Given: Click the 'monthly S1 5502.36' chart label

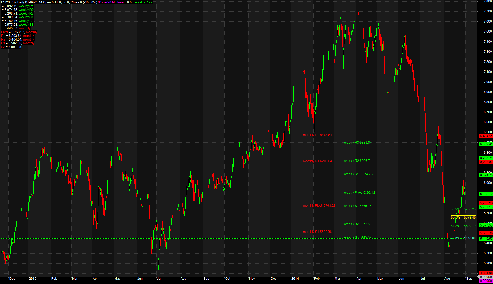Looking at the screenshot, I should click(317, 232).
